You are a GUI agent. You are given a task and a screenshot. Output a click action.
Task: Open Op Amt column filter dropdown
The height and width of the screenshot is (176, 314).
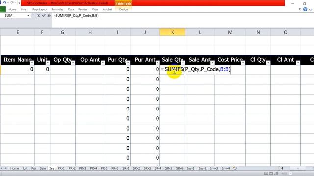(x=103, y=63)
